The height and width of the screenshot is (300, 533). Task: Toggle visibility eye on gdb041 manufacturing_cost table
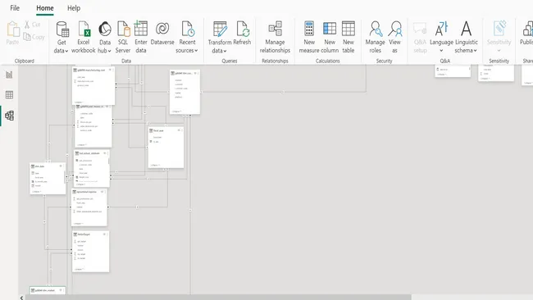point(110,70)
